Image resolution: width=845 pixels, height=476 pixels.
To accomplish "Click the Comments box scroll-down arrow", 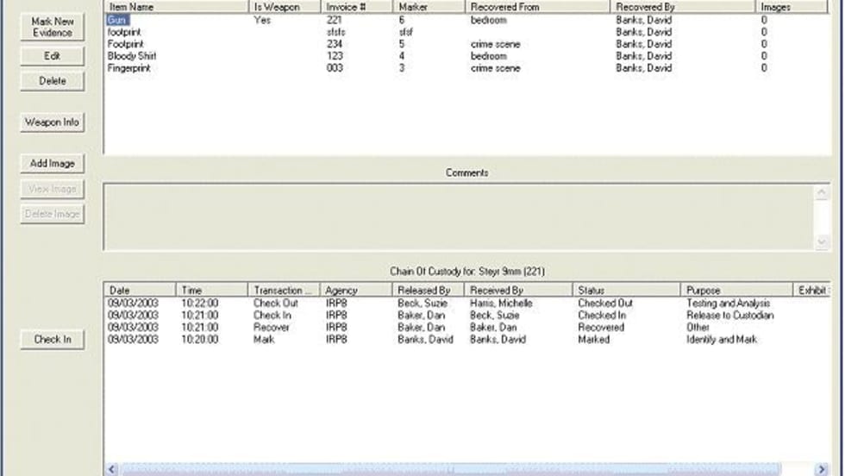I will (x=821, y=242).
